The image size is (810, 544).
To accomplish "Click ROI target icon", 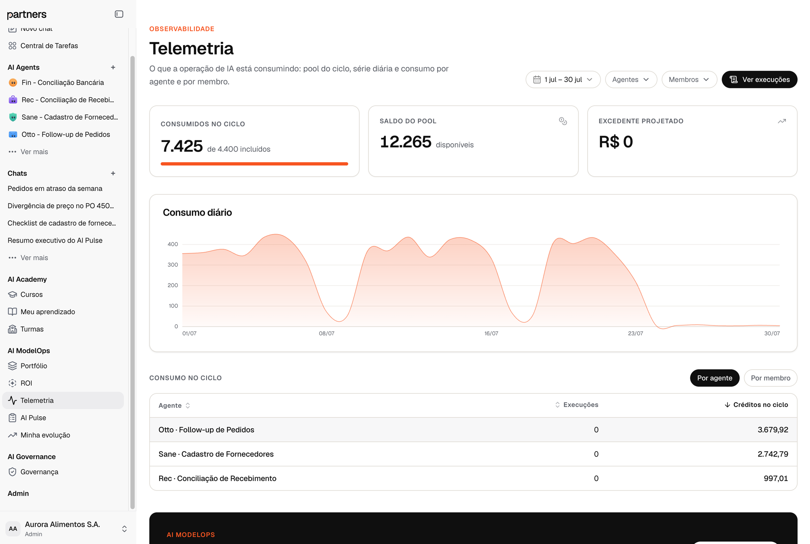I will pos(13,383).
